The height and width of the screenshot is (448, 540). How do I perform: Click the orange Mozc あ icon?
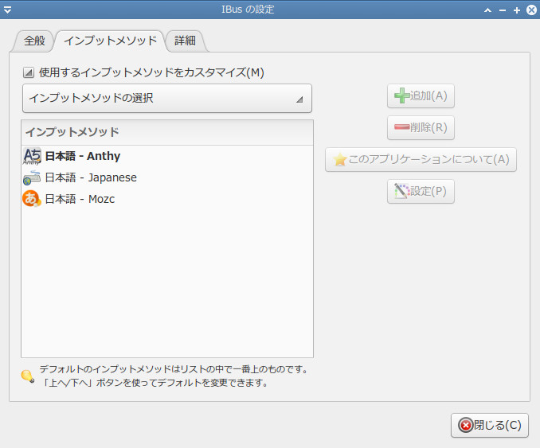coord(32,199)
